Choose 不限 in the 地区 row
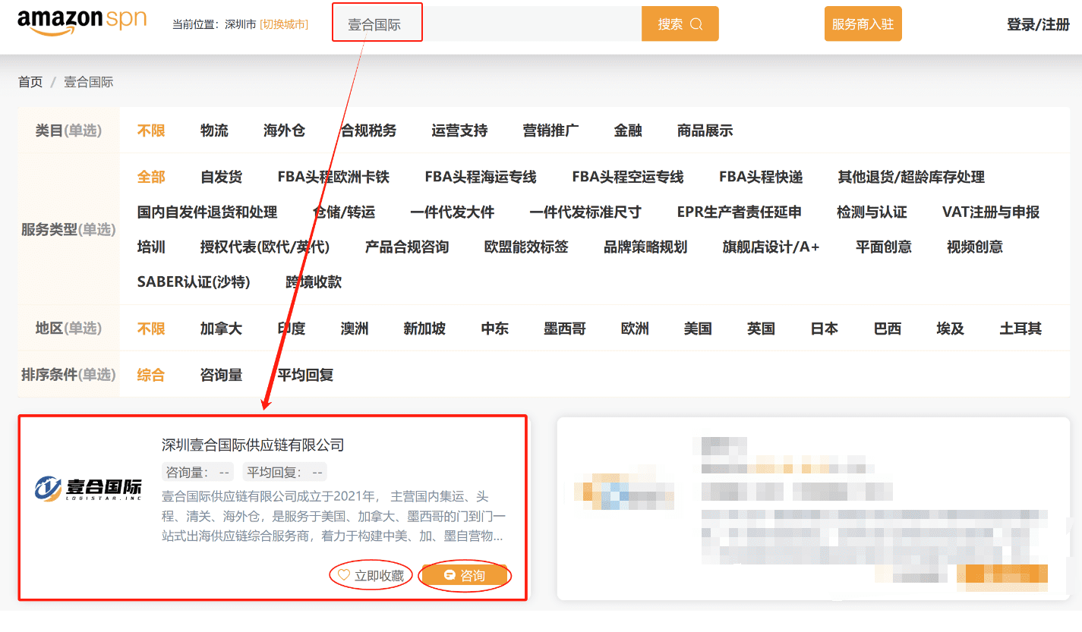Viewport: 1082px width, 632px height. click(x=151, y=329)
